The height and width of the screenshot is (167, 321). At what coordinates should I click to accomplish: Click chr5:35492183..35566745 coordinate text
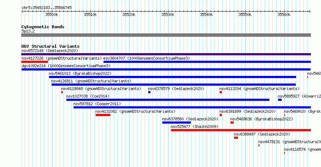47,8
